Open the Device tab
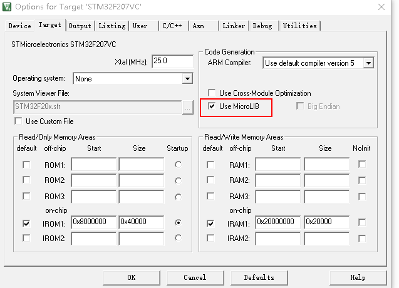The width and height of the screenshot is (399, 288). [x=19, y=26]
